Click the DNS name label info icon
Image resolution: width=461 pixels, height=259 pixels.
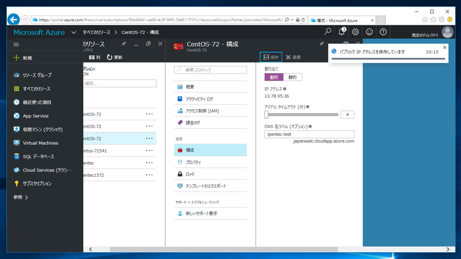310,126
